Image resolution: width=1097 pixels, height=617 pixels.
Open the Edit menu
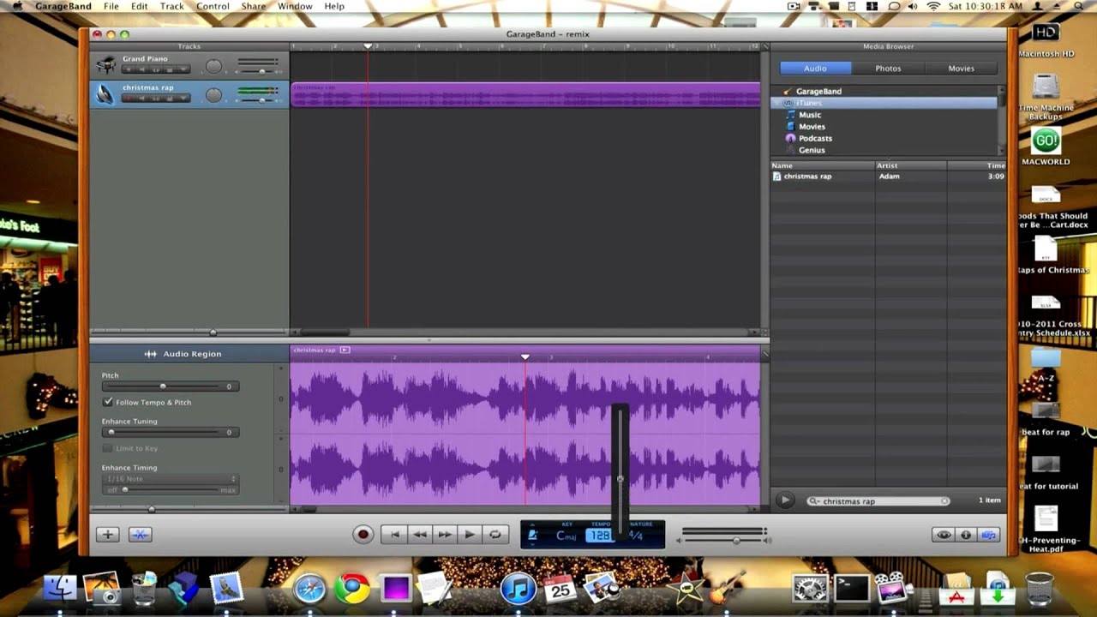139,6
